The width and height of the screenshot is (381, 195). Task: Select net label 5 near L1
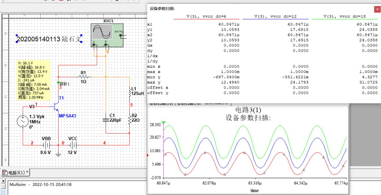[131, 105]
